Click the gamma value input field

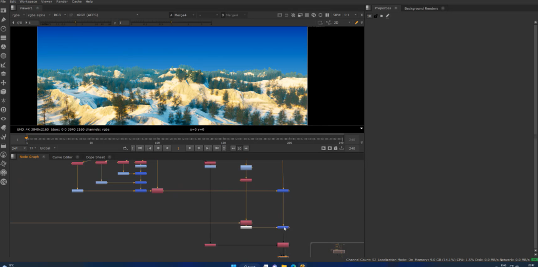tap(124, 23)
